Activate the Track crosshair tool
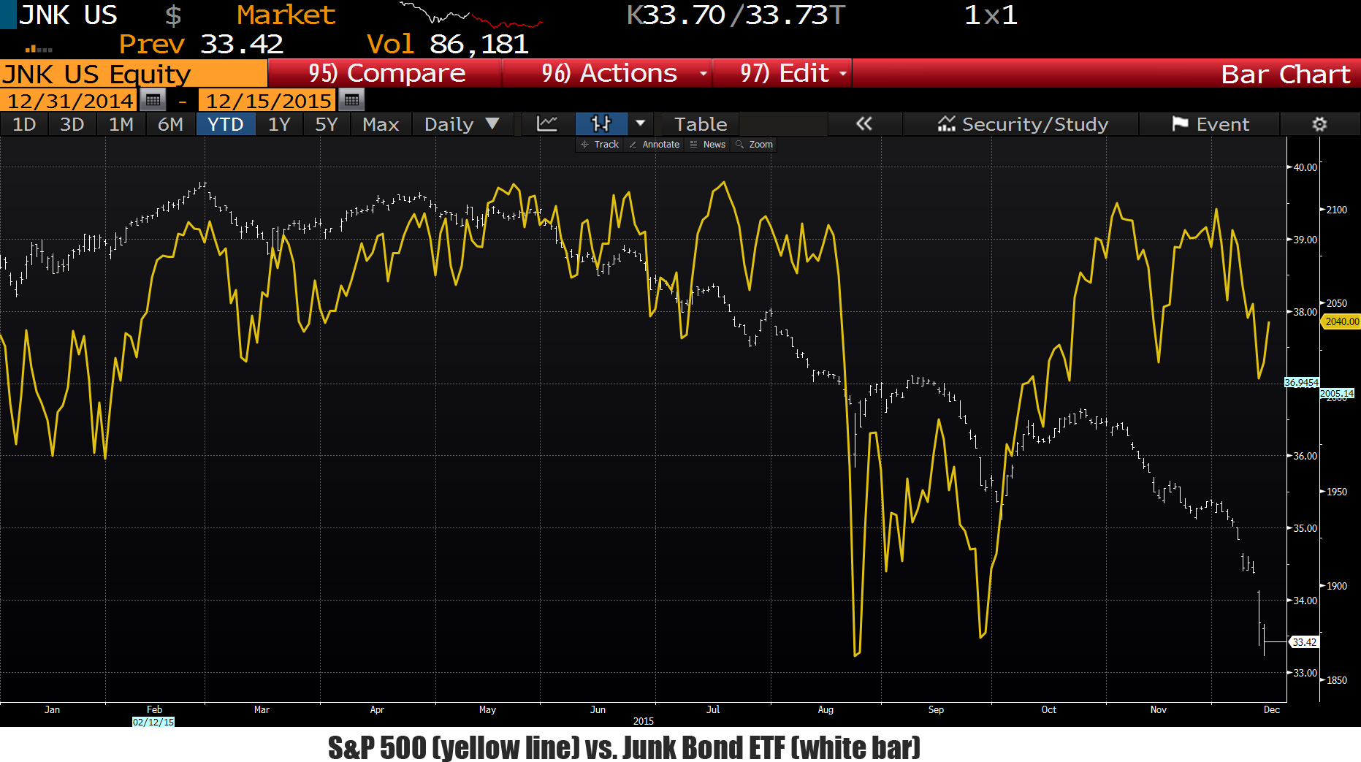Image resolution: width=1361 pixels, height=762 pixels. pyautogui.click(x=600, y=145)
